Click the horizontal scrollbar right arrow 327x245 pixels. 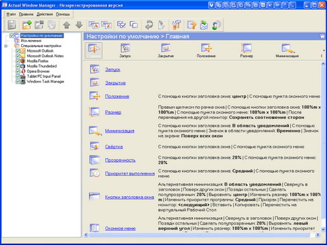coord(317,235)
